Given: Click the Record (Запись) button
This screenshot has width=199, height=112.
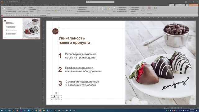Looking at the screenshot, I should pyautogui.click(x=171, y=5).
